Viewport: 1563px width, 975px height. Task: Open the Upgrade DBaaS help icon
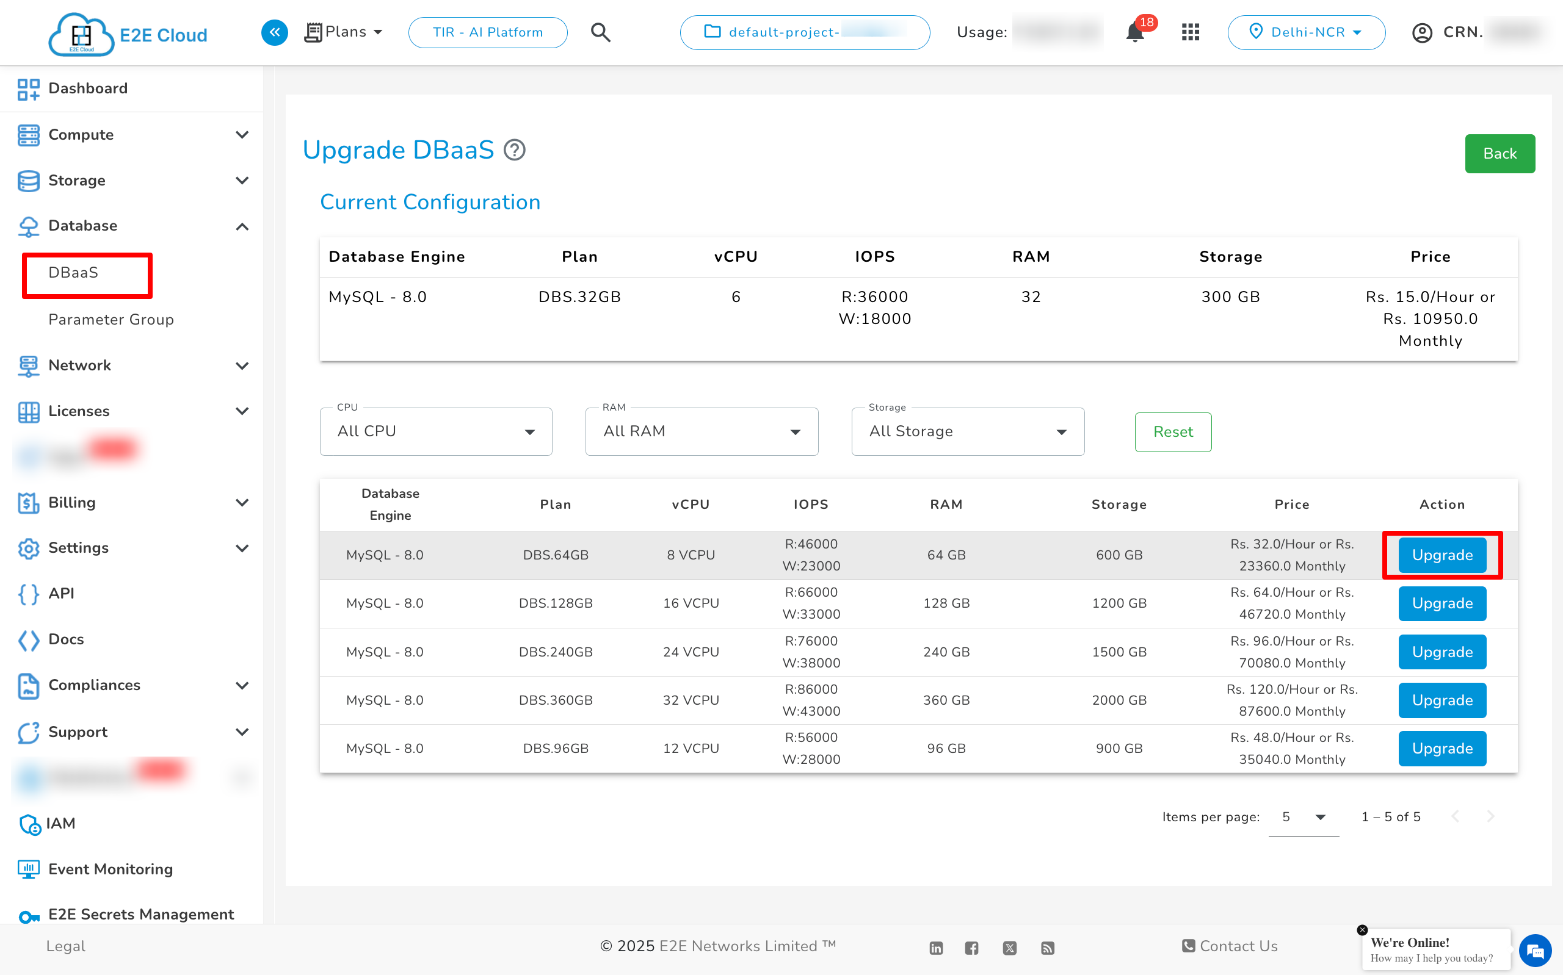click(514, 149)
